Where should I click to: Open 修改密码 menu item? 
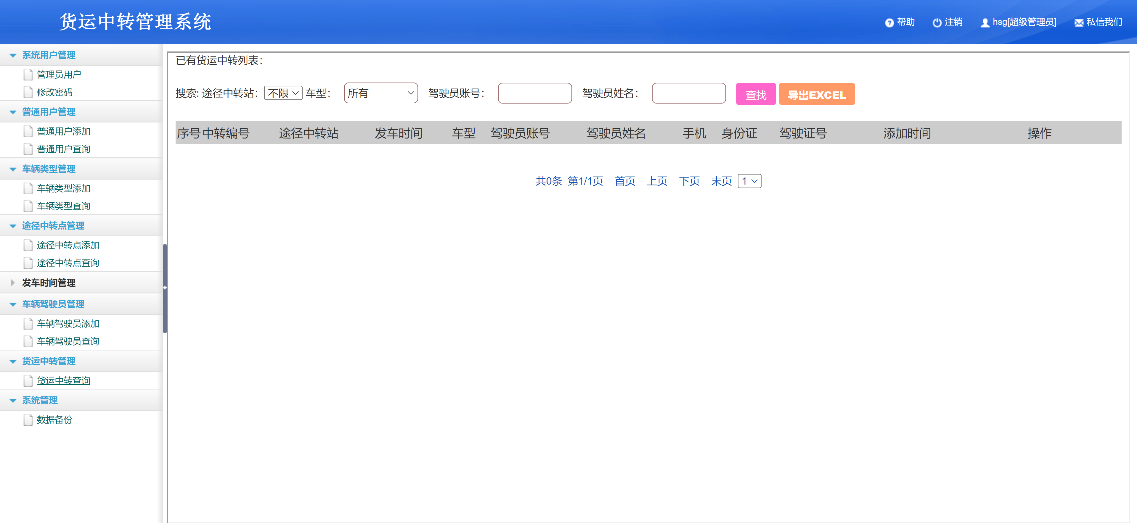pos(54,92)
